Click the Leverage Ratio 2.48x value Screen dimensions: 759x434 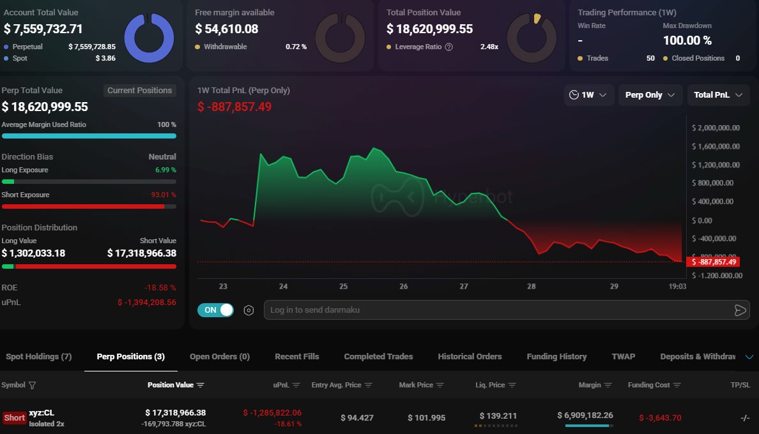[489, 47]
